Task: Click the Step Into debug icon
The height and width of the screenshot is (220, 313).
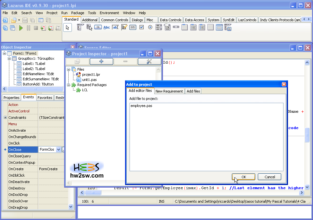Action: (x=43, y=28)
